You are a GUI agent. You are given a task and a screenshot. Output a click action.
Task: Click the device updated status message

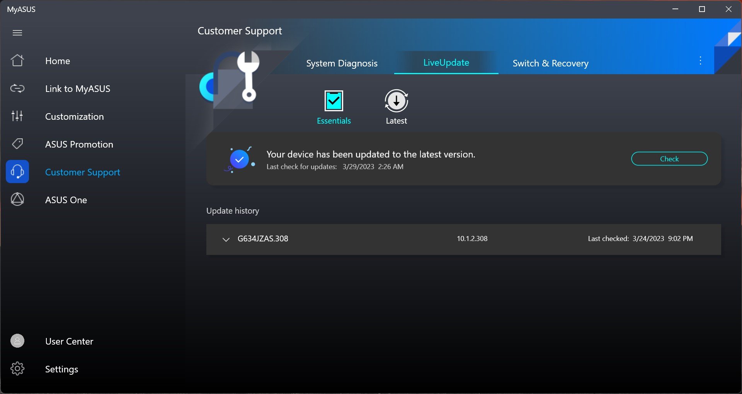371,155
